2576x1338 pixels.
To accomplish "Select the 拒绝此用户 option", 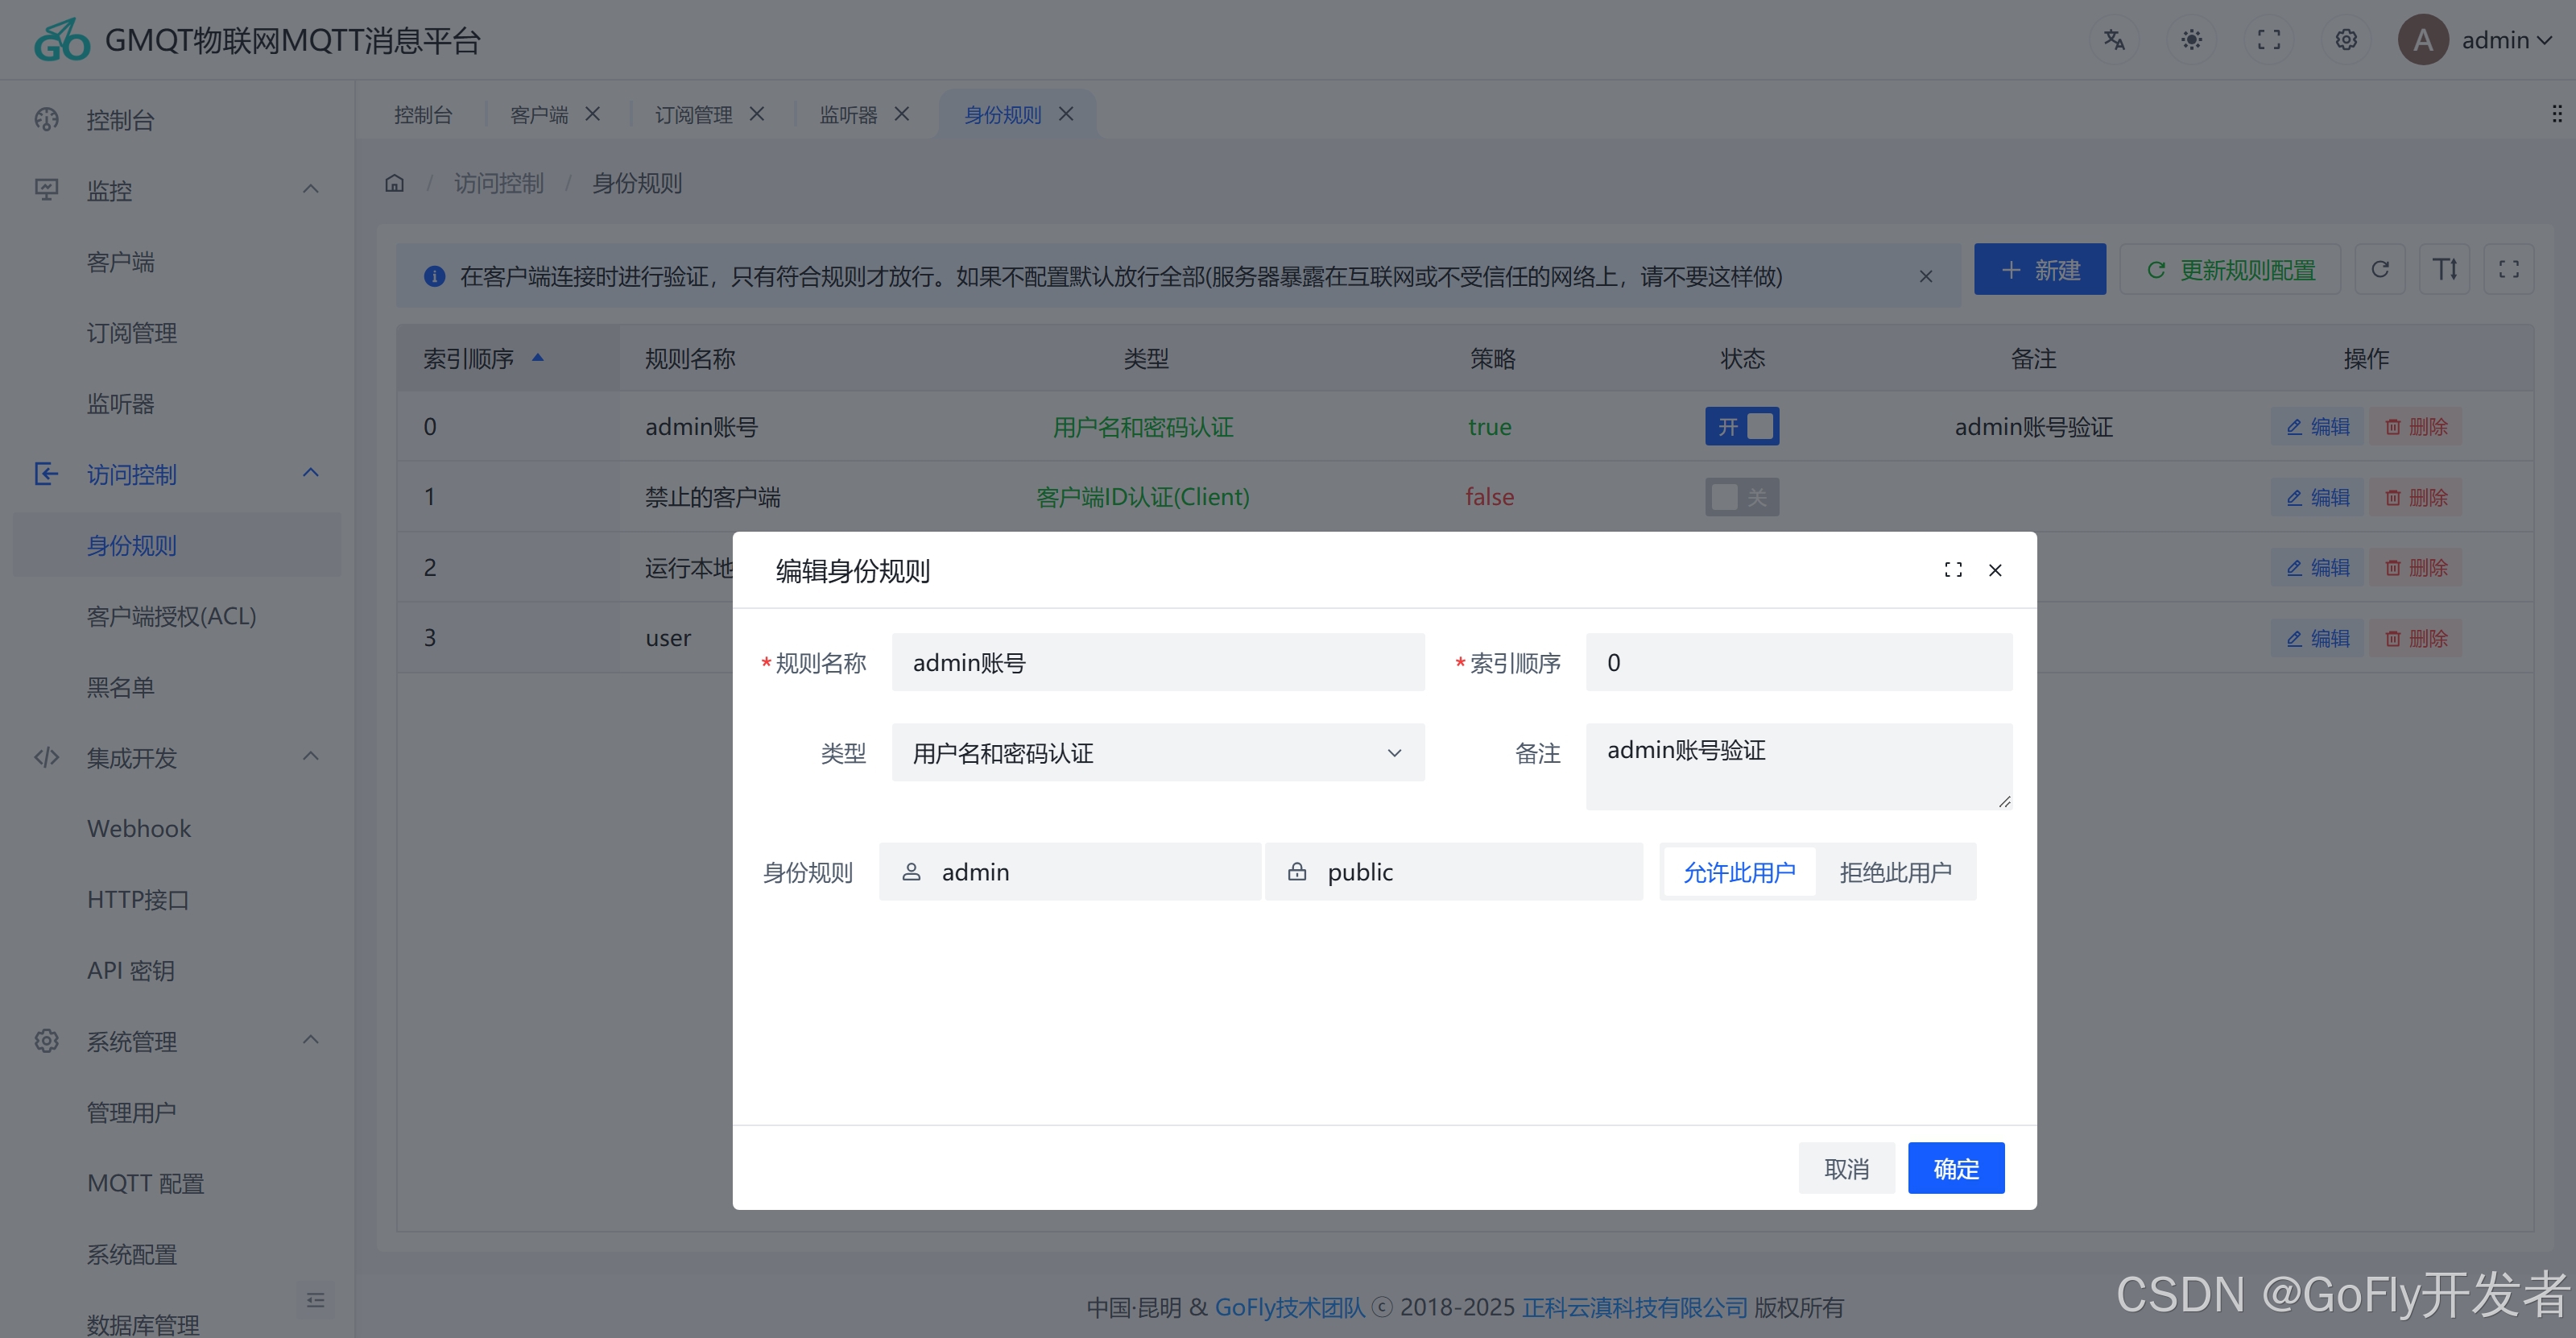I will click(1895, 872).
